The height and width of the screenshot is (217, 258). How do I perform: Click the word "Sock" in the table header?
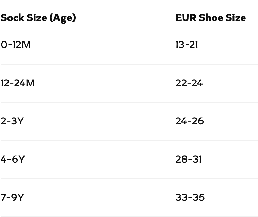[x=12, y=18]
